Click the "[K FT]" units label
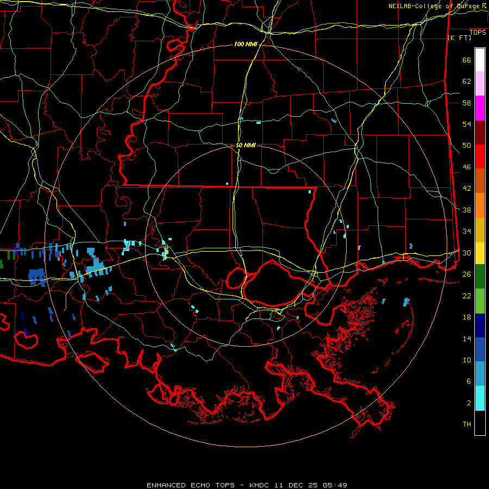 459,38
